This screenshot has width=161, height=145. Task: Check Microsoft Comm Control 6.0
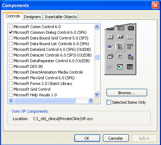coord(11,27)
